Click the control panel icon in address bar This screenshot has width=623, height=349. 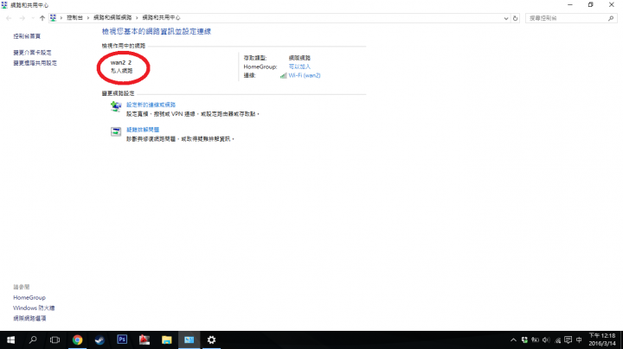pos(53,18)
